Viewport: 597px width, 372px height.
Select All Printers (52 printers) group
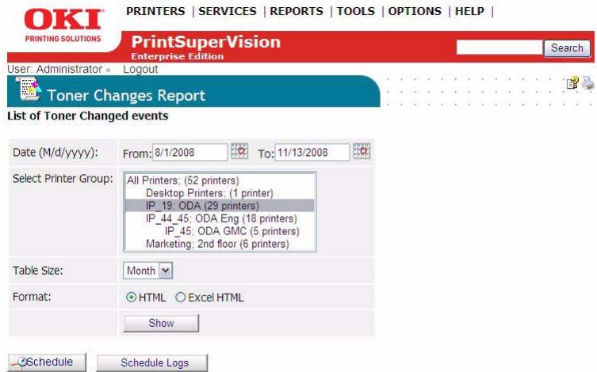[x=220, y=180]
